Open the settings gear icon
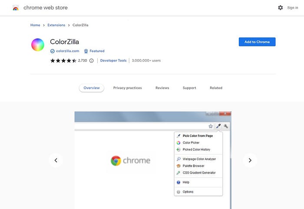 coord(281,8)
